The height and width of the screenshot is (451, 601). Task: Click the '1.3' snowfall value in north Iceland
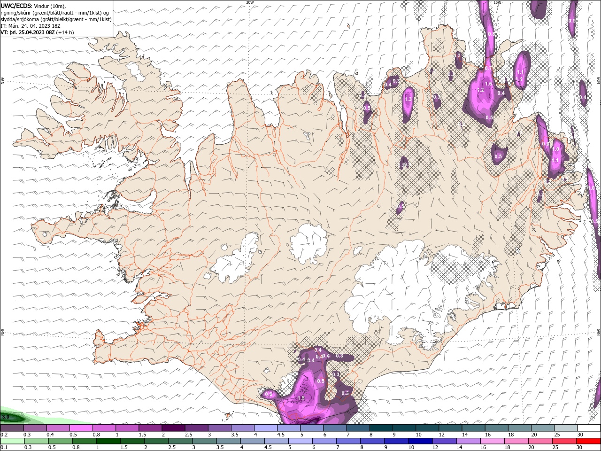point(408,99)
